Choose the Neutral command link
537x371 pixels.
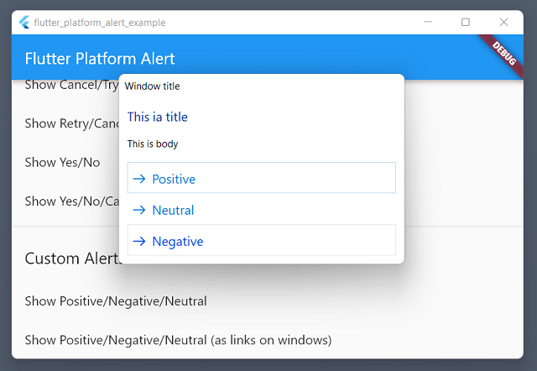261,209
